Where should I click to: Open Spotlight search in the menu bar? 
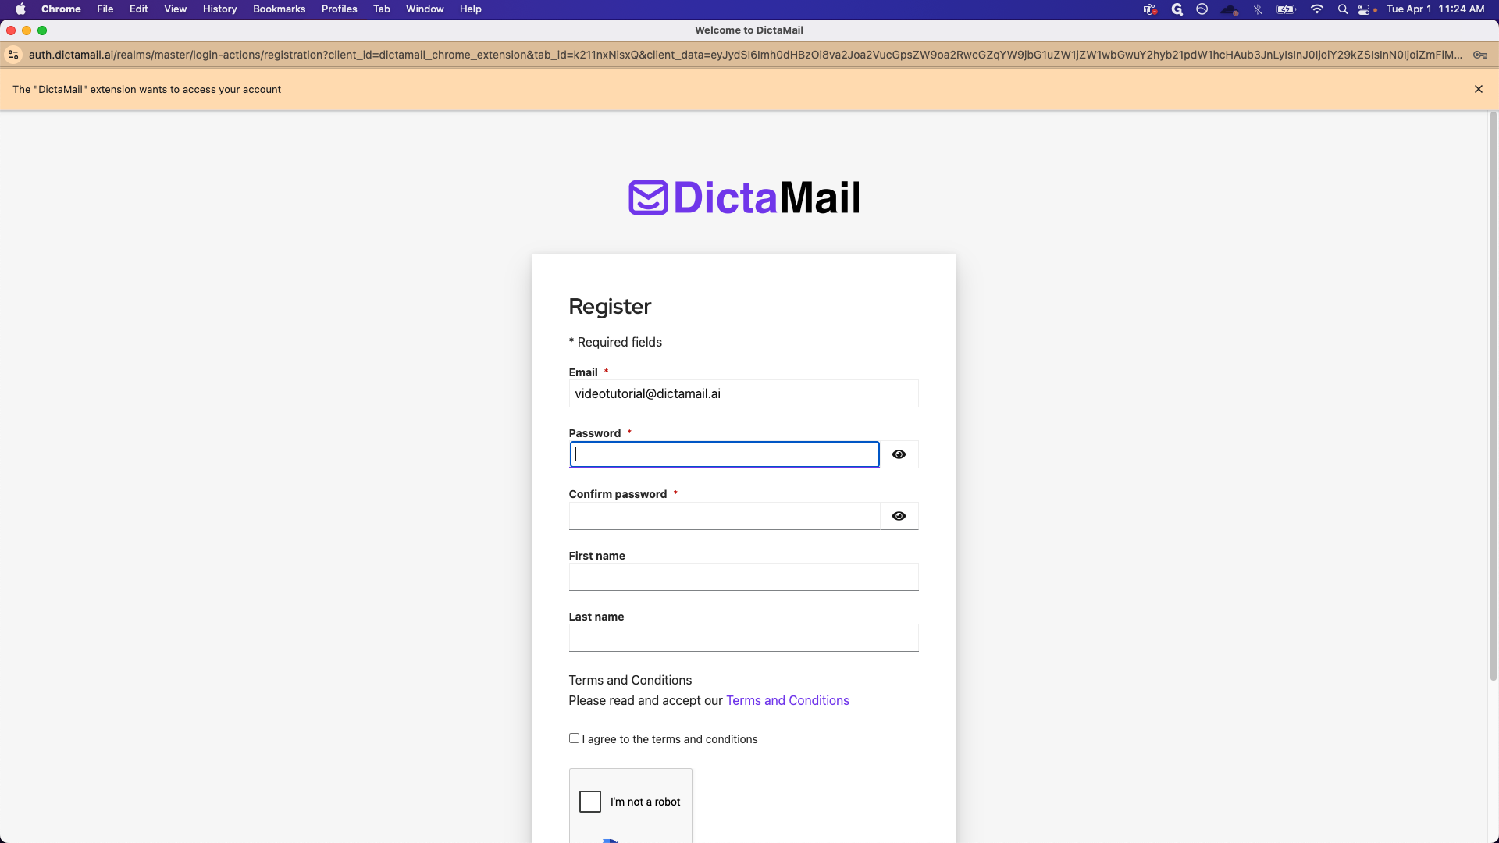click(1342, 9)
